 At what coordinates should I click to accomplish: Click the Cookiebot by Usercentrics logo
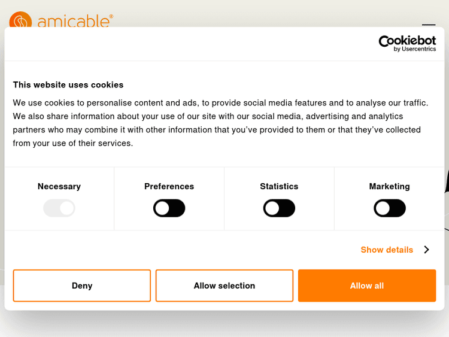tap(407, 42)
